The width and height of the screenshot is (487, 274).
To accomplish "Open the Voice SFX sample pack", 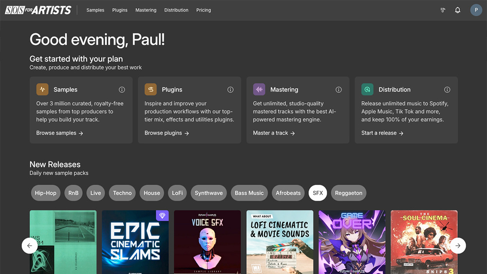I will point(207,242).
